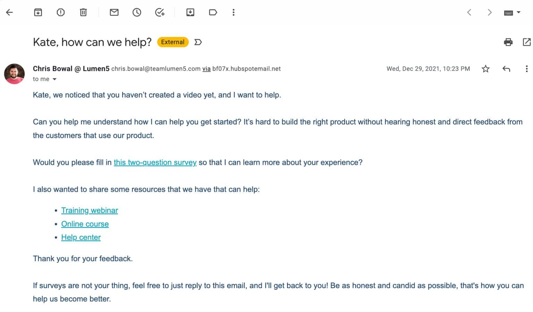The width and height of the screenshot is (533, 312).
Task: Enable input tools via keyboard icon
Action: [x=508, y=12]
